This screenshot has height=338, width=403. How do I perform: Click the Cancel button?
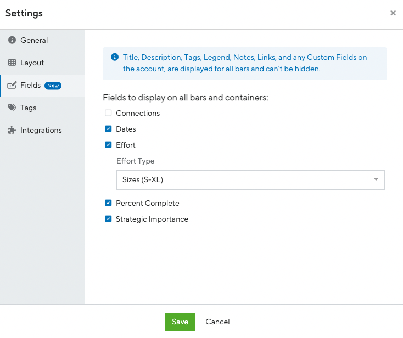click(x=217, y=322)
